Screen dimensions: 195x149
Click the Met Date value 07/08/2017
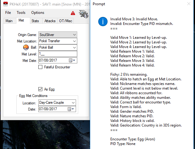point(48,60)
